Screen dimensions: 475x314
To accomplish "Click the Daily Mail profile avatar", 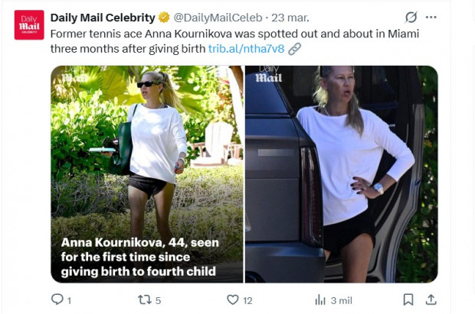I will point(29,24).
